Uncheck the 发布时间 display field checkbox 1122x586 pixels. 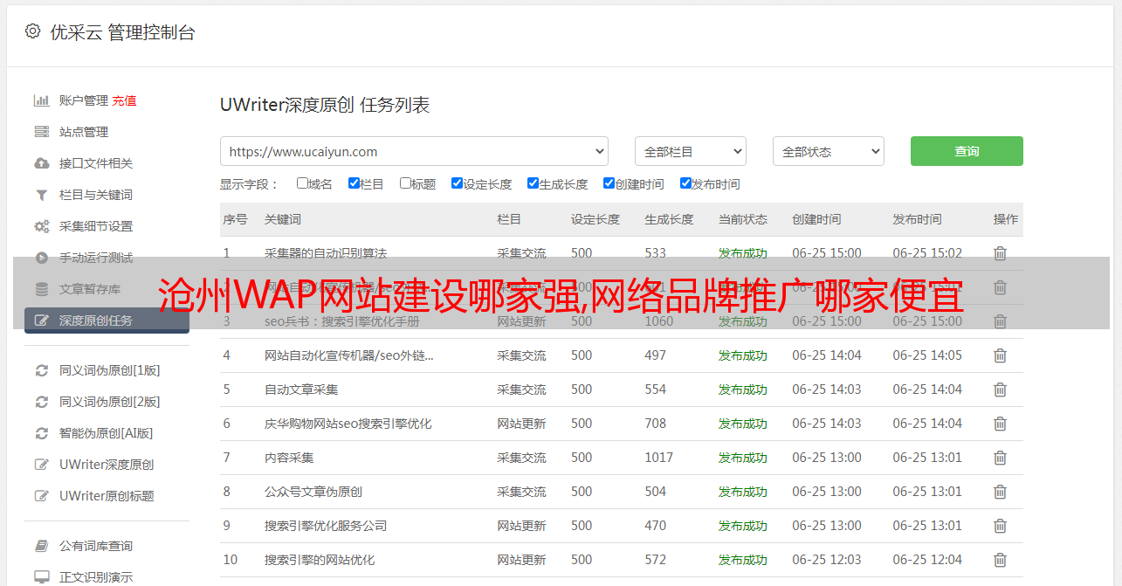coord(685,183)
